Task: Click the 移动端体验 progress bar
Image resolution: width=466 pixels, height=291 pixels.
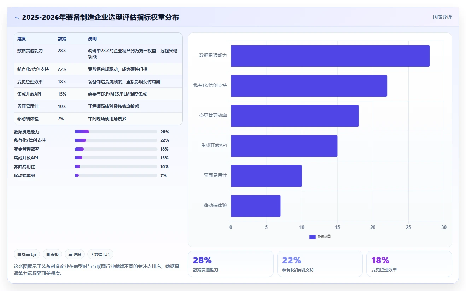Action: 116,175
